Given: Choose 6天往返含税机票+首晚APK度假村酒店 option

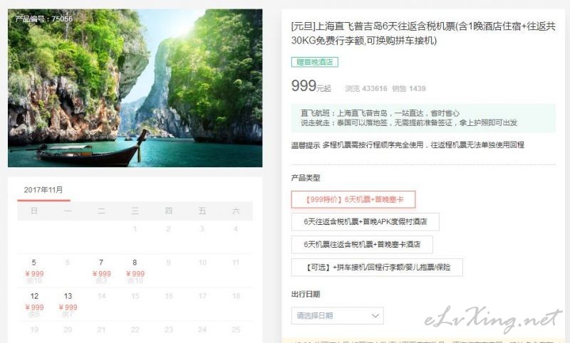Looking at the screenshot, I should click(x=365, y=222).
